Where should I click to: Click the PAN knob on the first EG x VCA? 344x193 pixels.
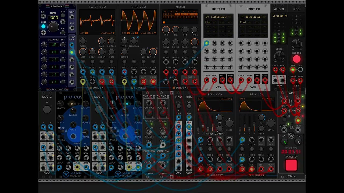point(220,117)
